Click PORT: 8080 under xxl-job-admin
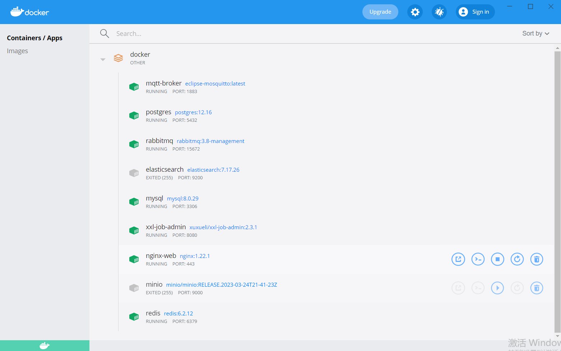This screenshot has height=351, width=561. pyautogui.click(x=185, y=235)
